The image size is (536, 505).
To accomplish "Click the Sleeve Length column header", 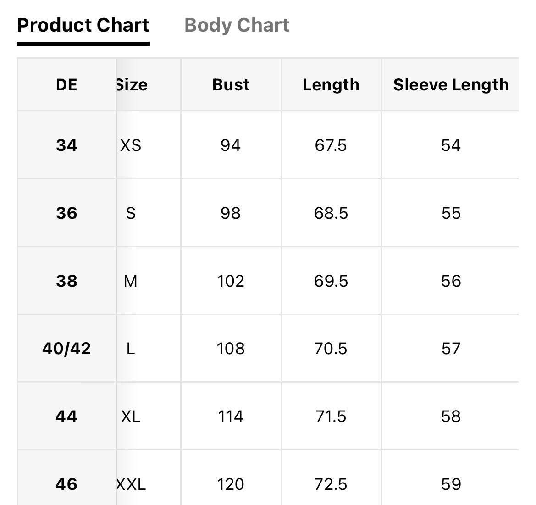I will tap(451, 85).
